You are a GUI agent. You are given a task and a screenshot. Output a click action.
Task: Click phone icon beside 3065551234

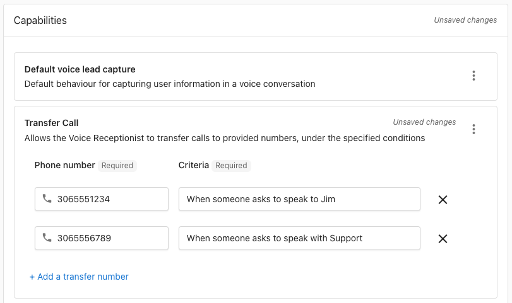47,199
